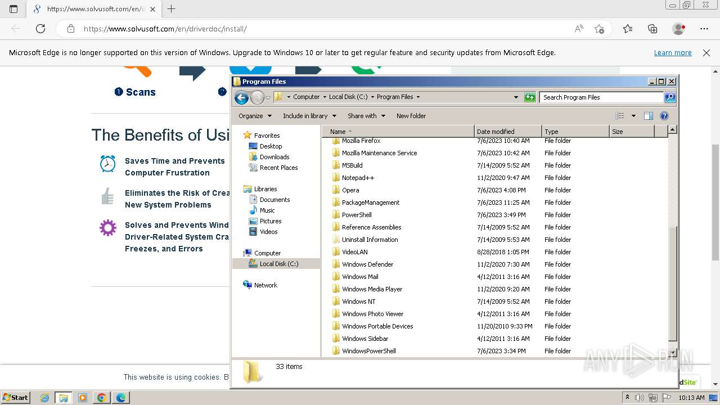Viewport: 720px width, 405px height.
Task: Open Edge Collections icon
Action: pyautogui.click(x=652, y=29)
